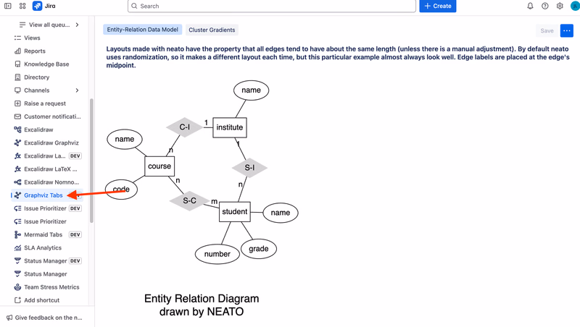
Task: Click the grade ellipse node
Action: click(259, 249)
